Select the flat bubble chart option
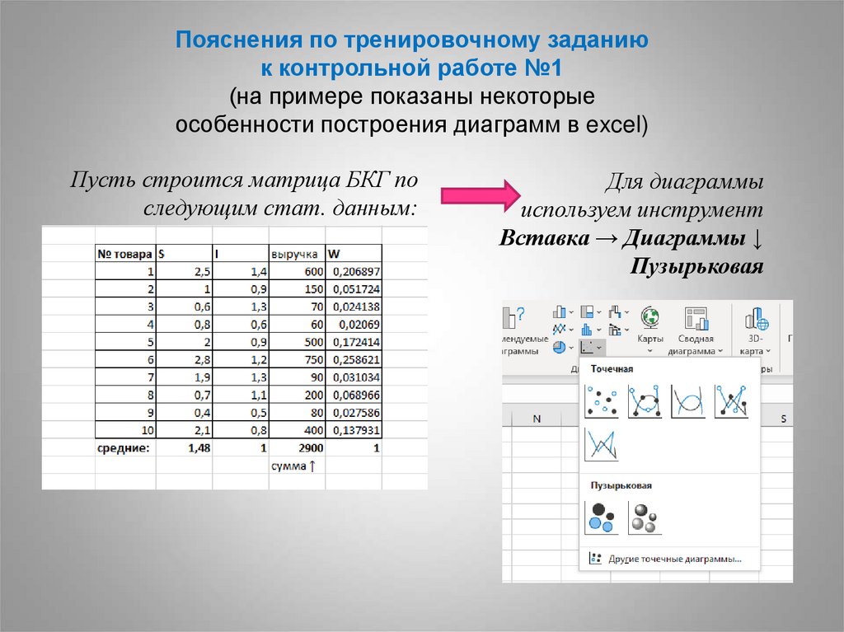The image size is (844, 632). (601, 517)
